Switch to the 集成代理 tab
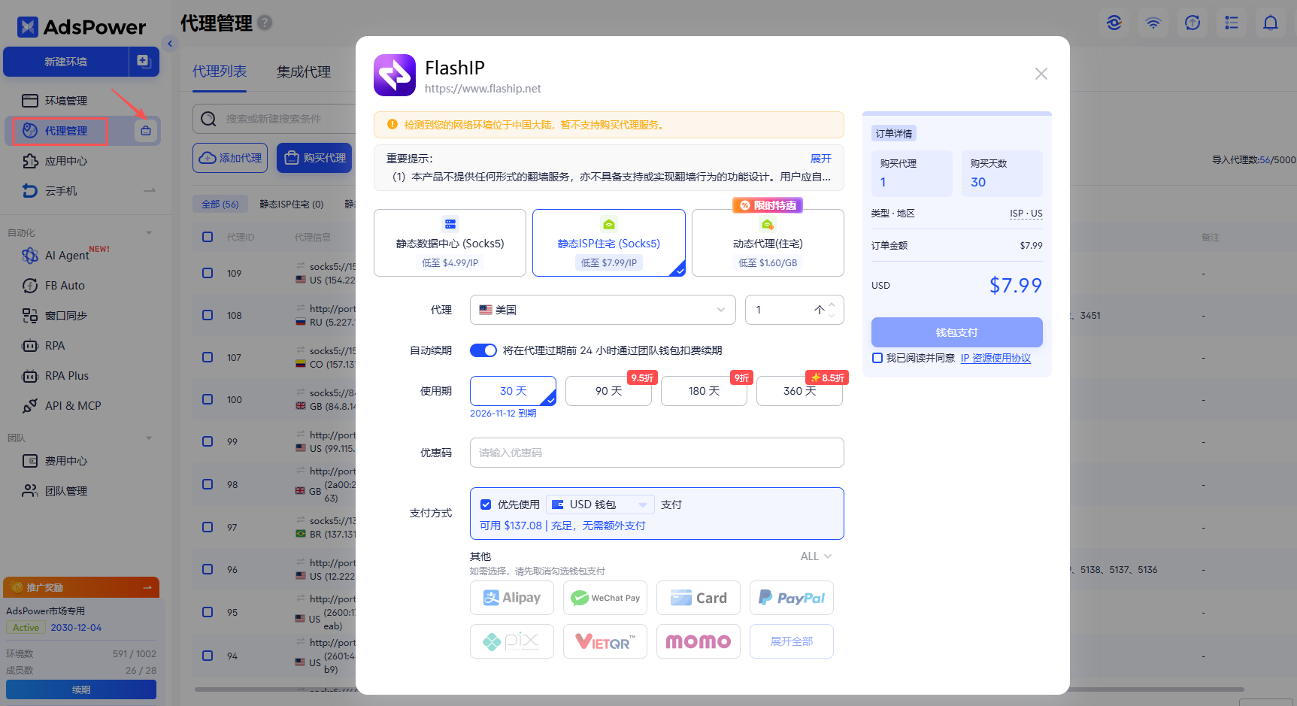The height and width of the screenshot is (706, 1297). (304, 72)
